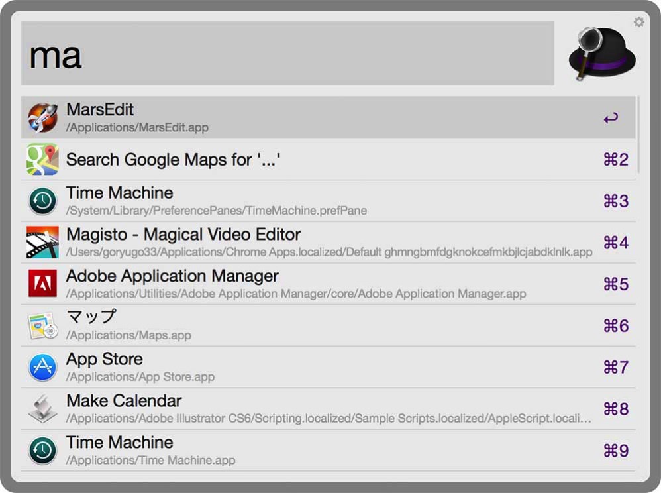Select the MarsEdit result row
The image size is (661, 493).
coord(318,118)
